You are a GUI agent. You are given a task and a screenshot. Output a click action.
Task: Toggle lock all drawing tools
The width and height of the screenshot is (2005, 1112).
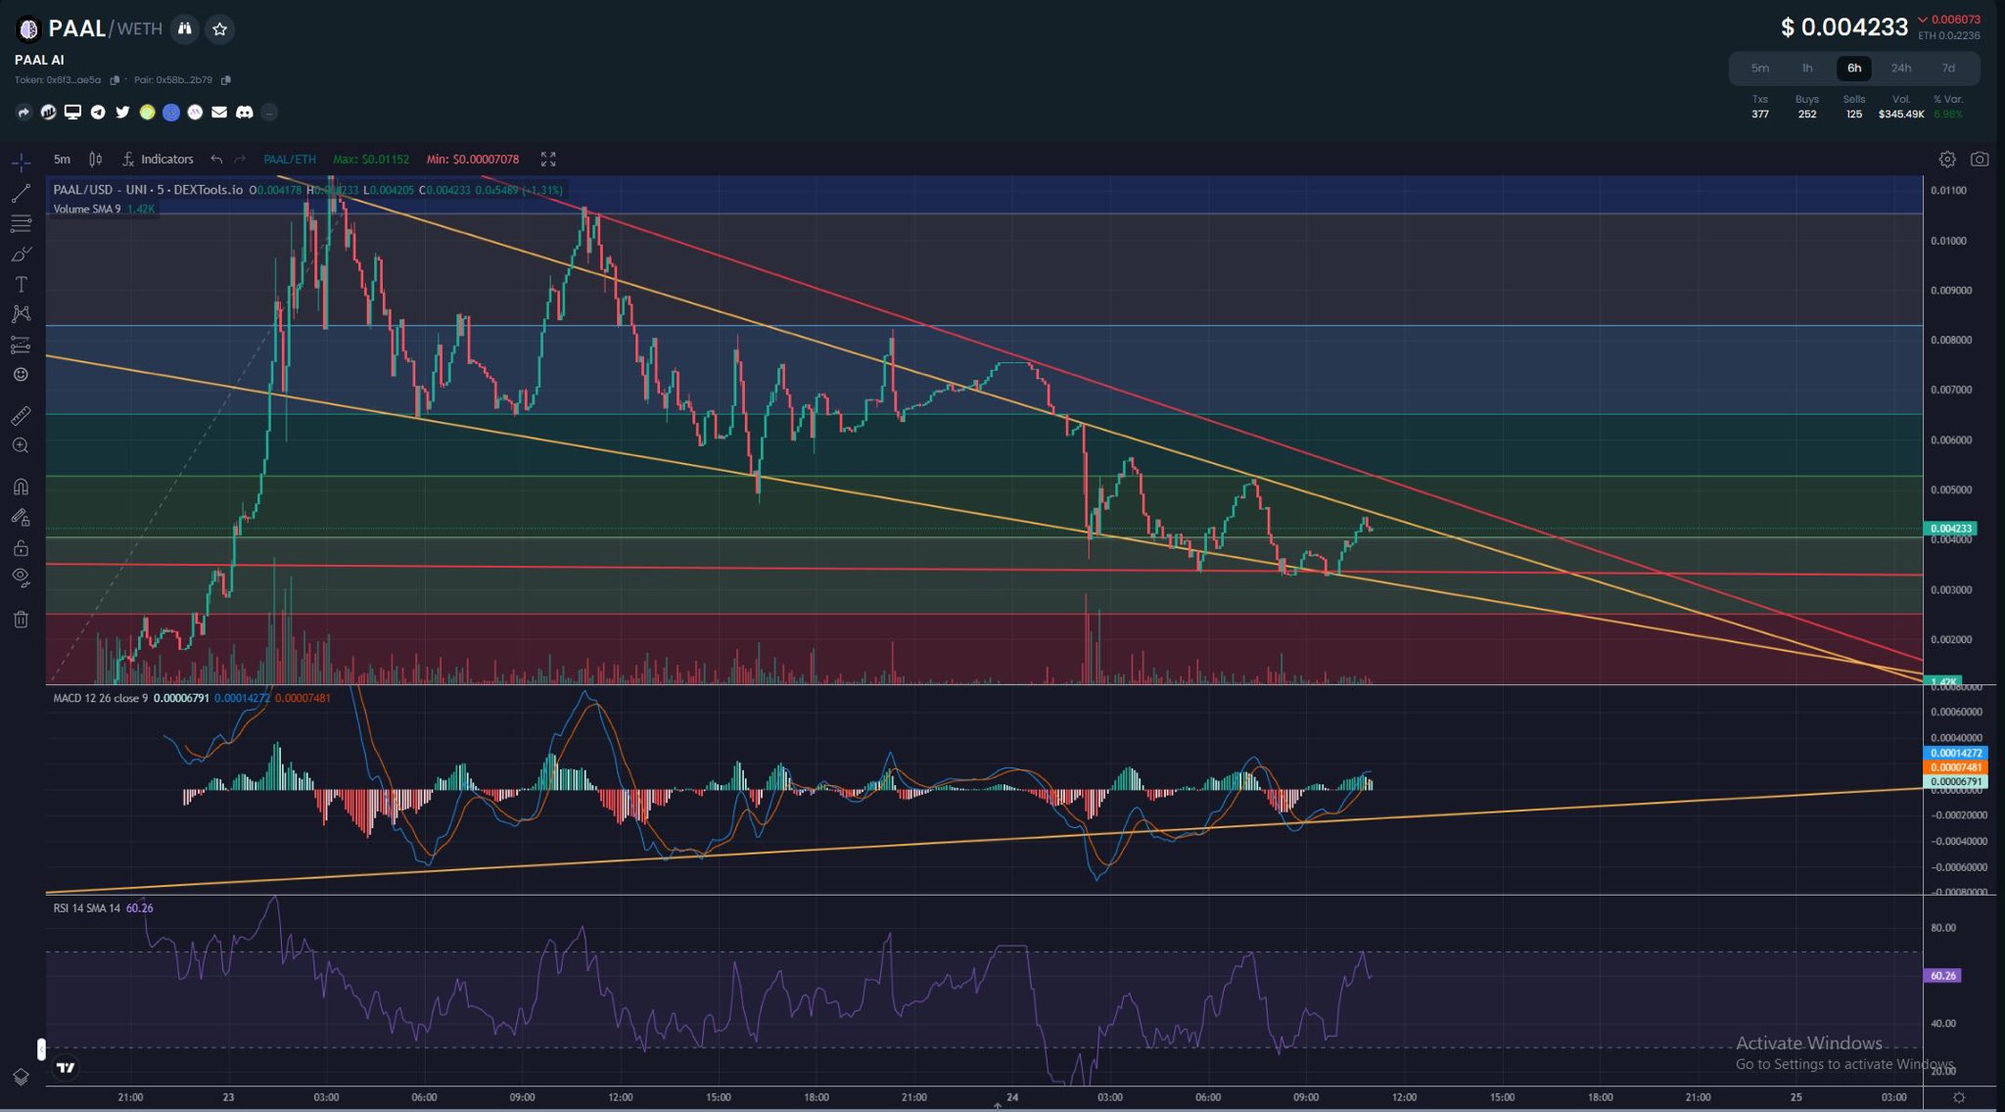21,547
